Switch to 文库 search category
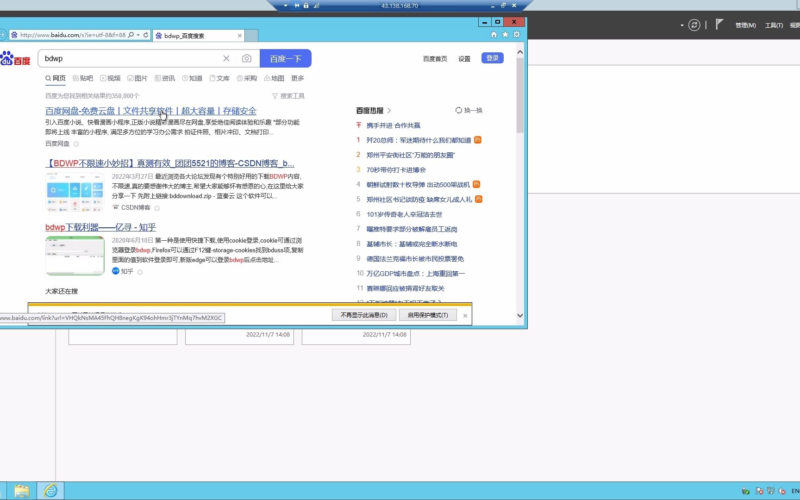The width and height of the screenshot is (800, 500). coord(219,78)
